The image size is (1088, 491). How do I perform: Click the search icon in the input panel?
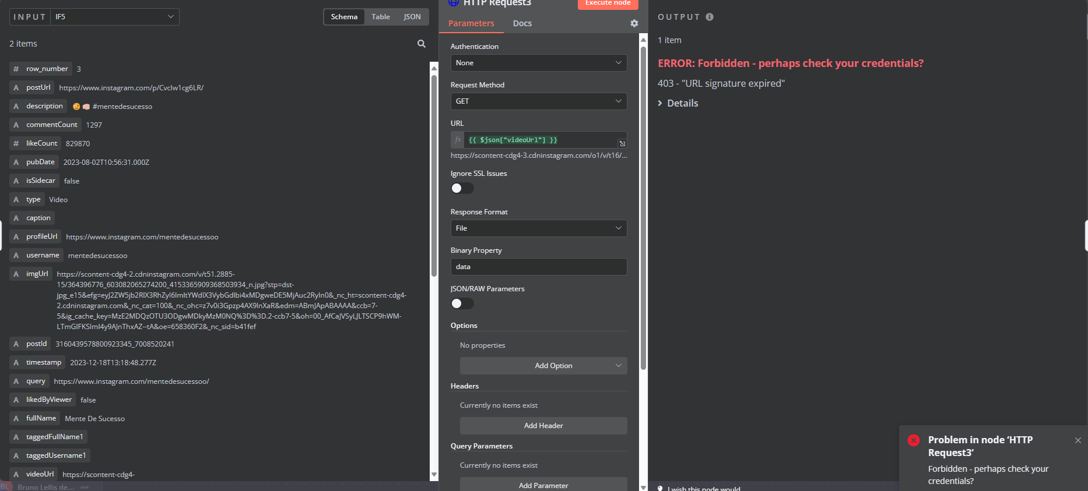click(421, 44)
